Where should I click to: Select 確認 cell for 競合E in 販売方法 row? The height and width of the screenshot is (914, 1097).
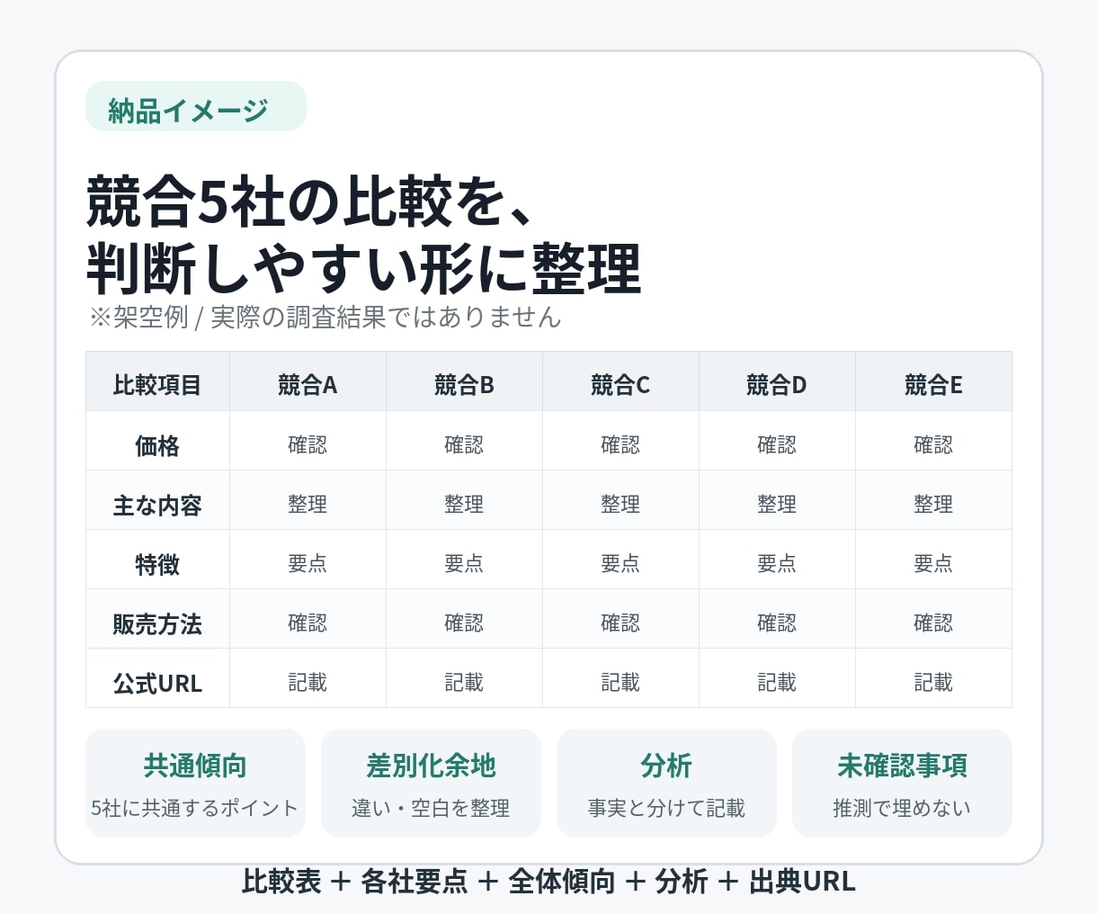click(x=933, y=619)
